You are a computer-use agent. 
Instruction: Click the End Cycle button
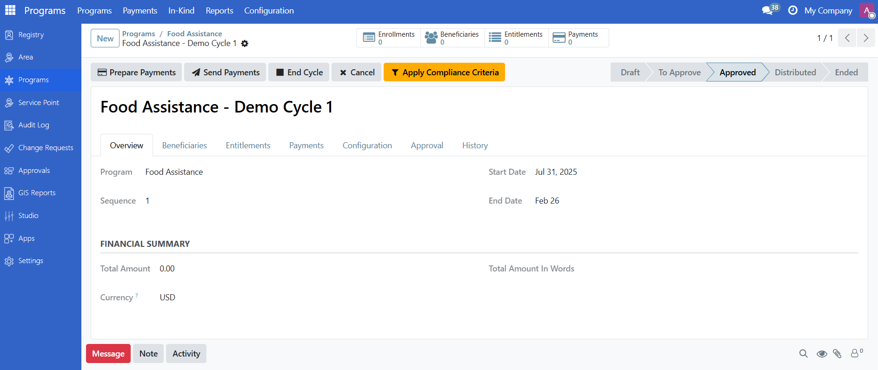tap(299, 73)
